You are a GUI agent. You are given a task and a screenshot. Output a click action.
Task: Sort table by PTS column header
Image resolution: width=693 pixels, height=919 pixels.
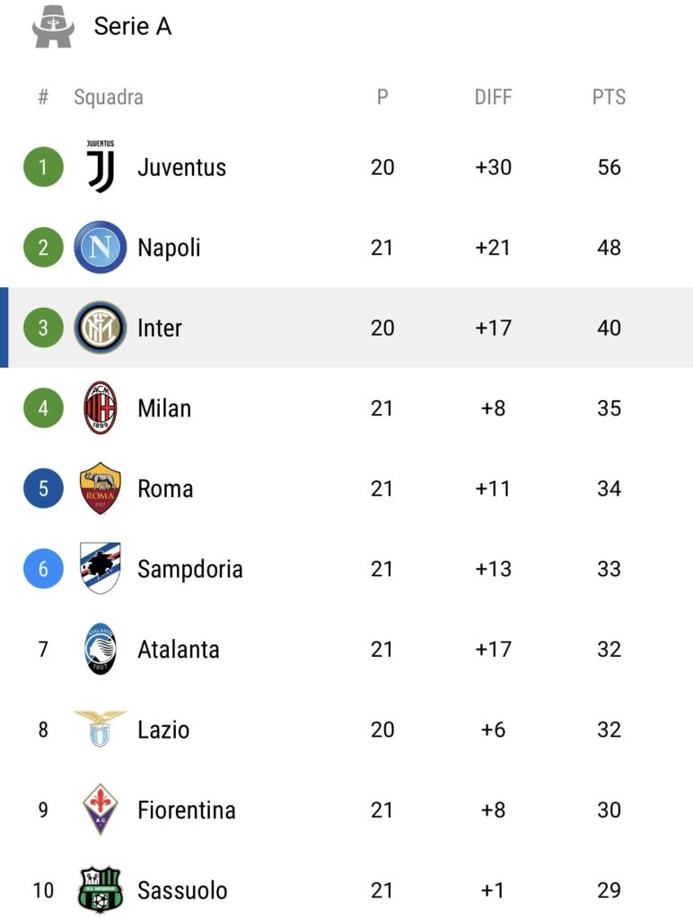609,97
